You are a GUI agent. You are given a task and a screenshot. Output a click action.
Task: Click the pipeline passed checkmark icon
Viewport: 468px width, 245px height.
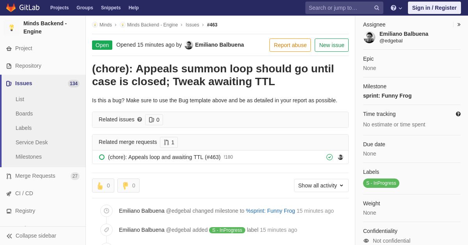(330, 157)
